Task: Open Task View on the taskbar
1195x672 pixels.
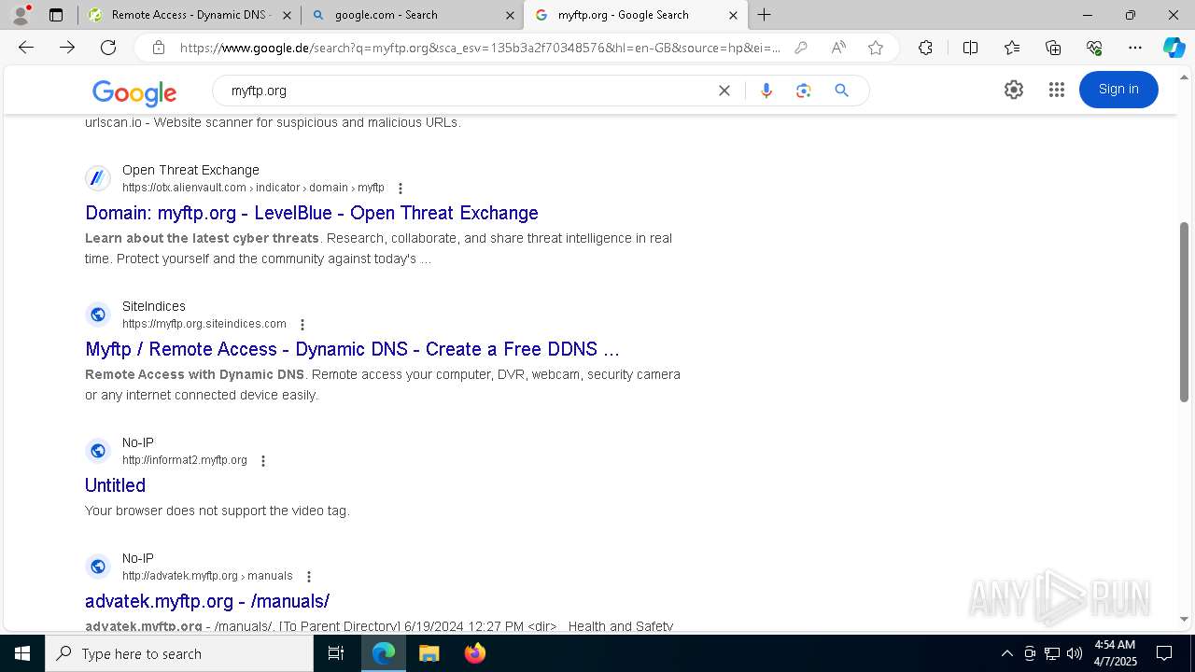Action: point(336,653)
